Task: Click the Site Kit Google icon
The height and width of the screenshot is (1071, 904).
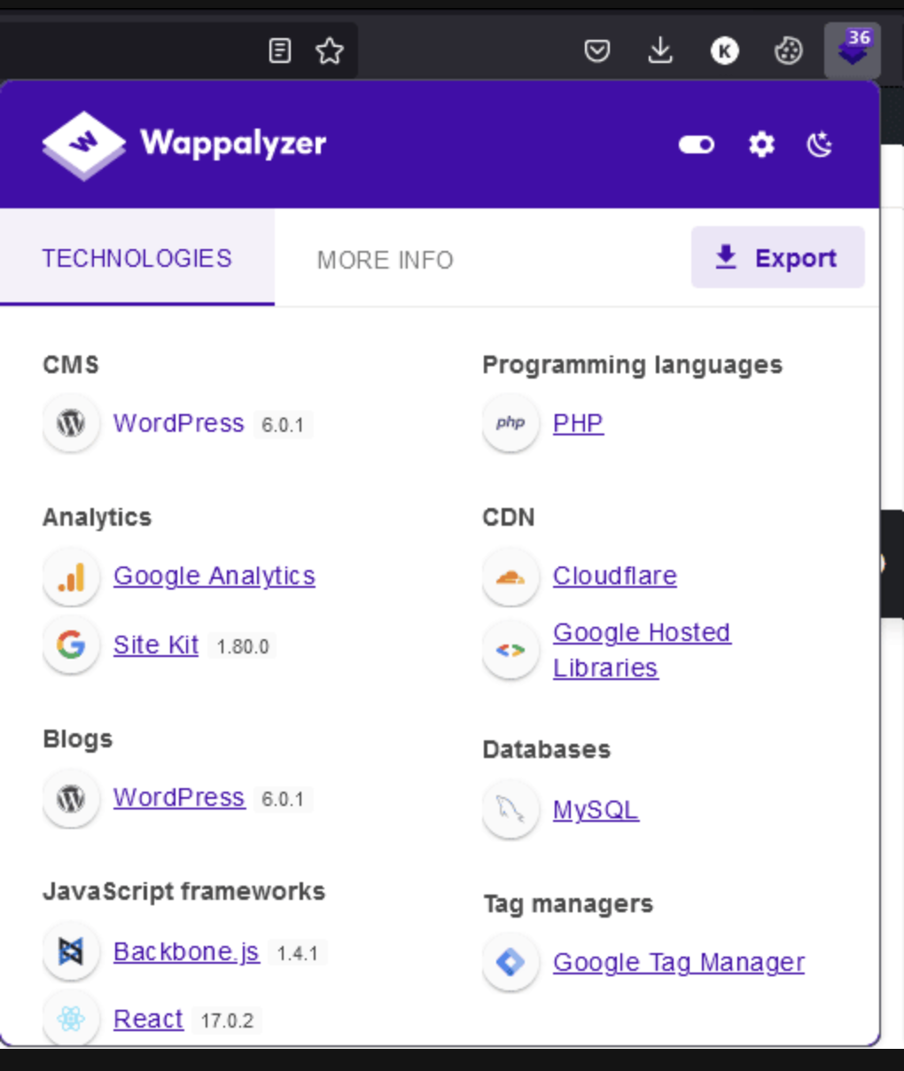Action: 71,645
